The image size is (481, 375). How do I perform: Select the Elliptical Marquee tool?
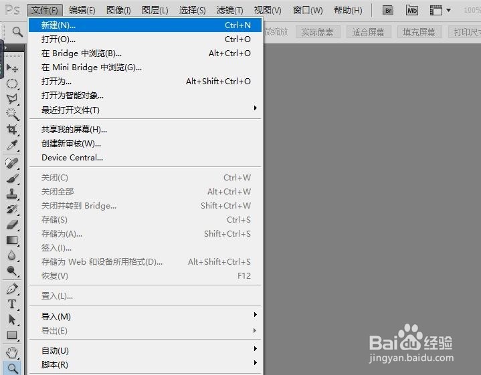[x=12, y=84]
